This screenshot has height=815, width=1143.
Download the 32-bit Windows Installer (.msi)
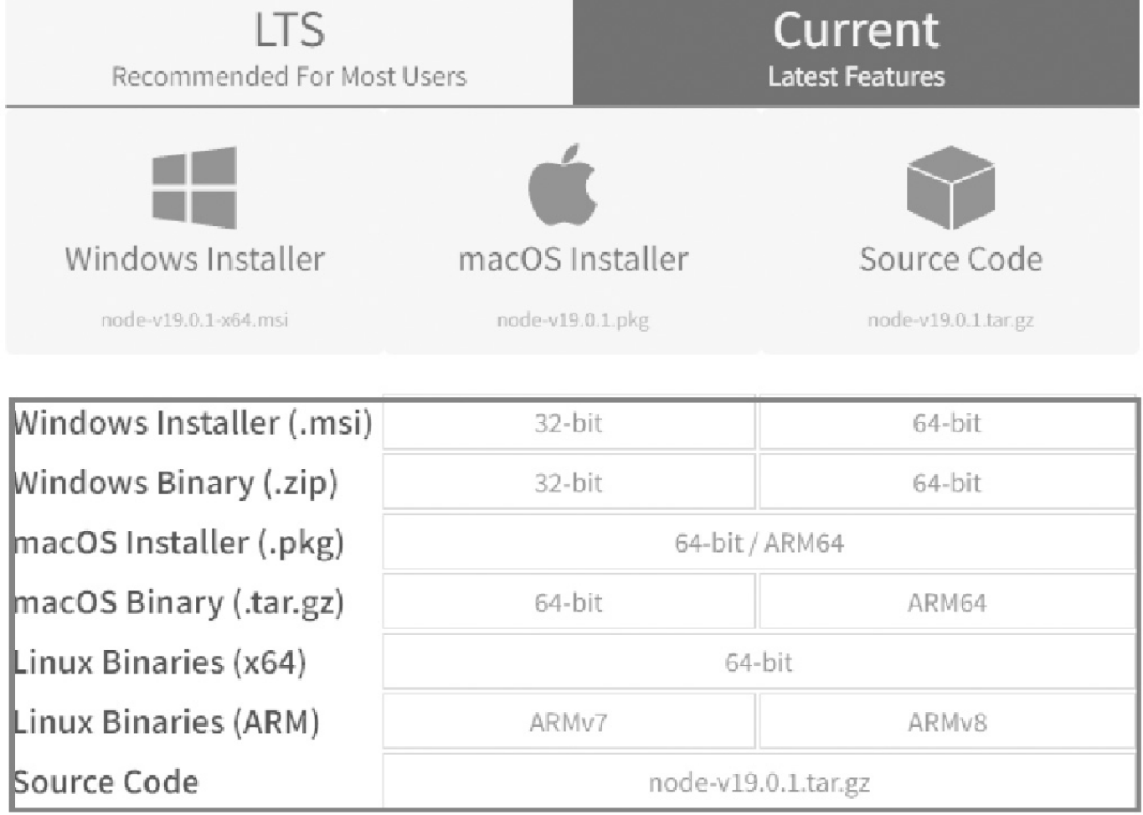(569, 423)
